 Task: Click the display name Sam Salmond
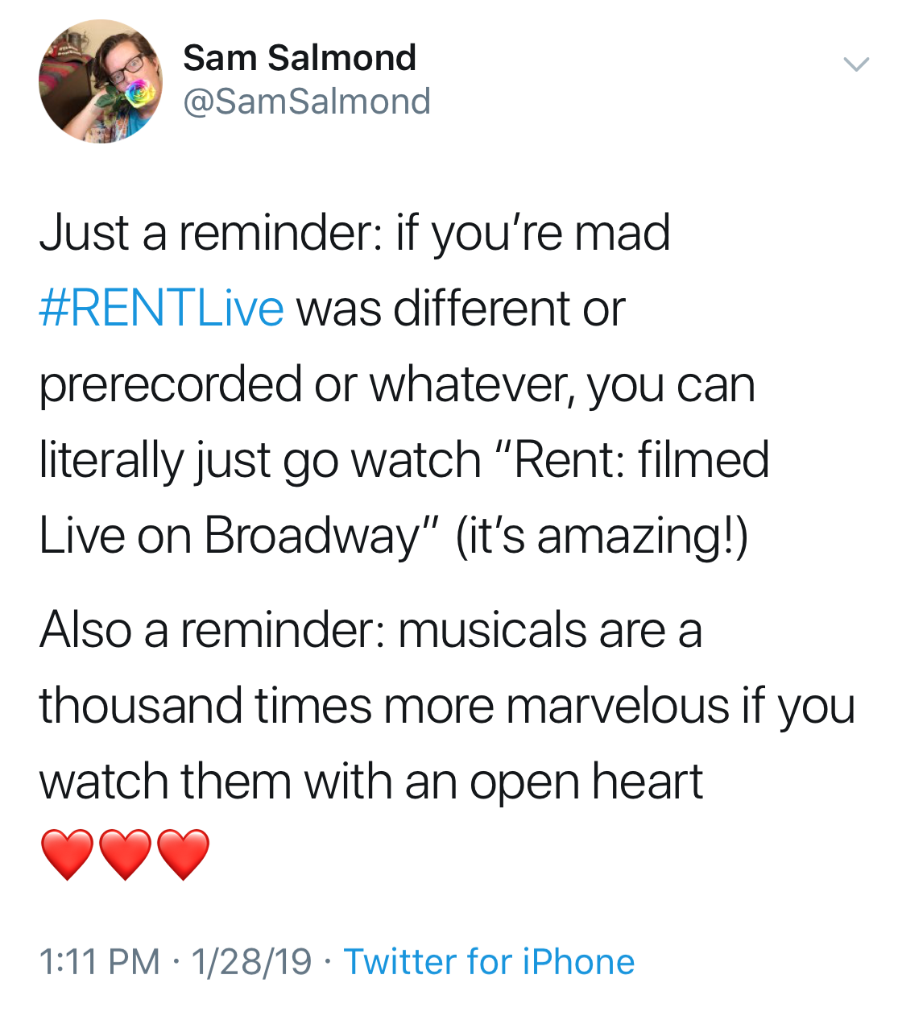click(x=300, y=58)
